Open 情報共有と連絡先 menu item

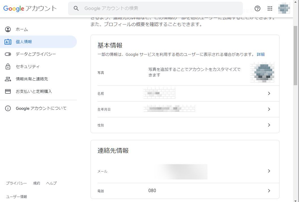coord(32,79)
